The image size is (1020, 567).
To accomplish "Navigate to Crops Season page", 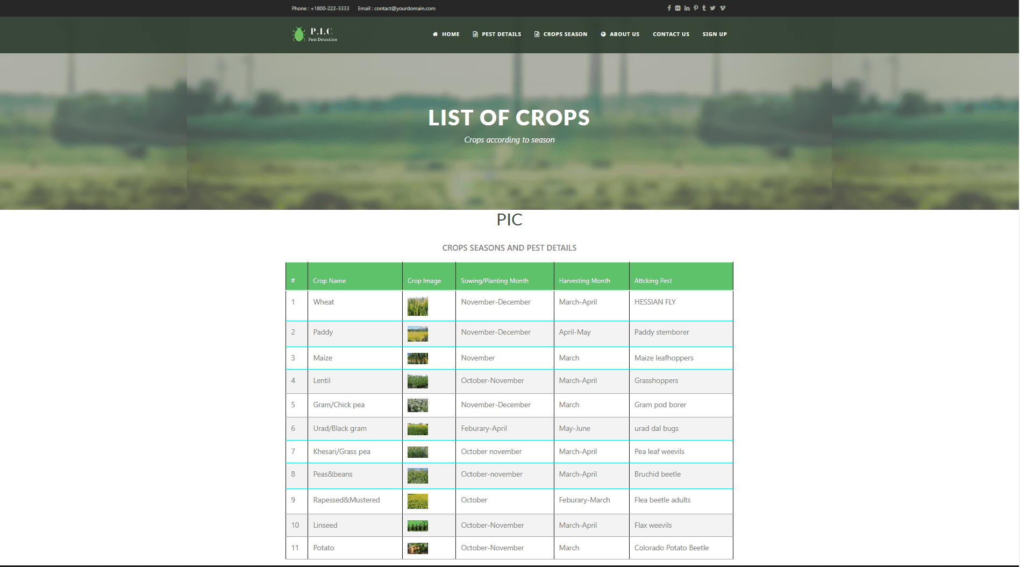I will [x=560, y=34].
